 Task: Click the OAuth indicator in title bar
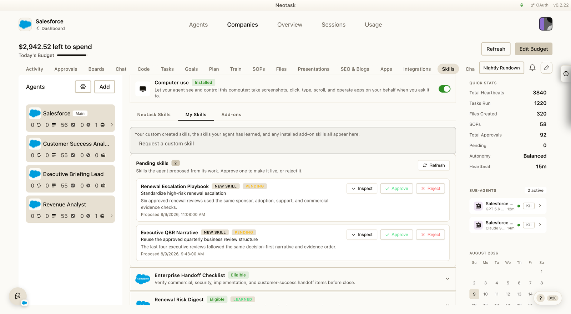tap(539, 5)
